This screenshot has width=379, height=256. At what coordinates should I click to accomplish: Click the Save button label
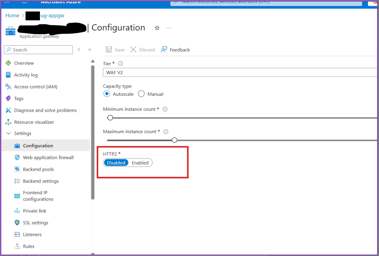click(x=120, y=50)
